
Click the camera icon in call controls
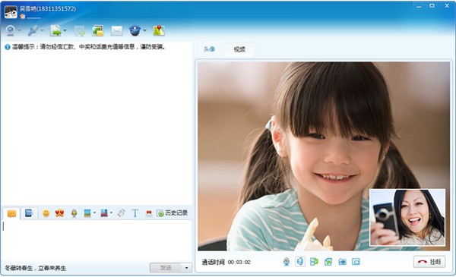tap(342, 262)
